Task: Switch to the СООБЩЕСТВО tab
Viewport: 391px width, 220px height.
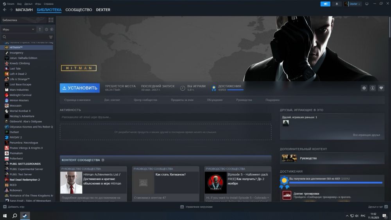Action: (79, 10)
